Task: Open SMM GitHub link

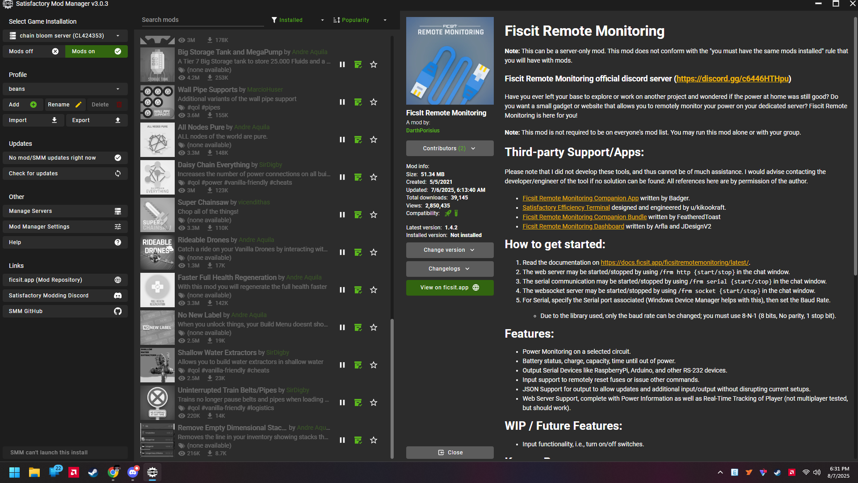Action: pos(65,311)
